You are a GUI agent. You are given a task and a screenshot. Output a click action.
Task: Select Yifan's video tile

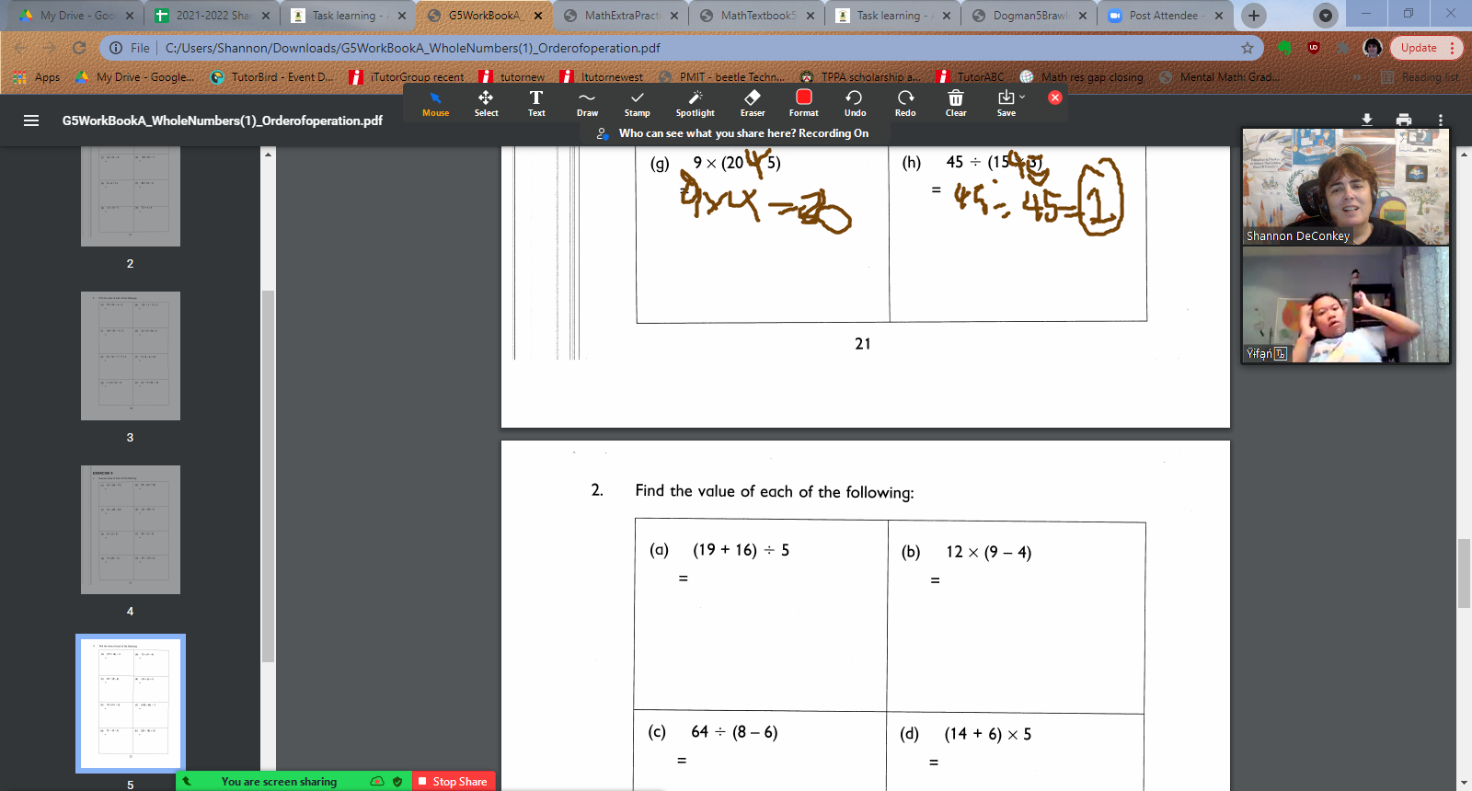tap(1346, 304)
